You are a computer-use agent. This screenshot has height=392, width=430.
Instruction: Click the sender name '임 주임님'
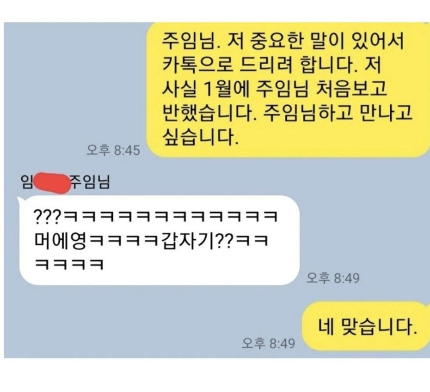[x=65, y=182]
